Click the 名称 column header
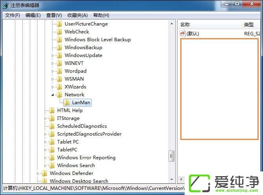This screenshot has height=195, width=263. (x=185, y=24)
